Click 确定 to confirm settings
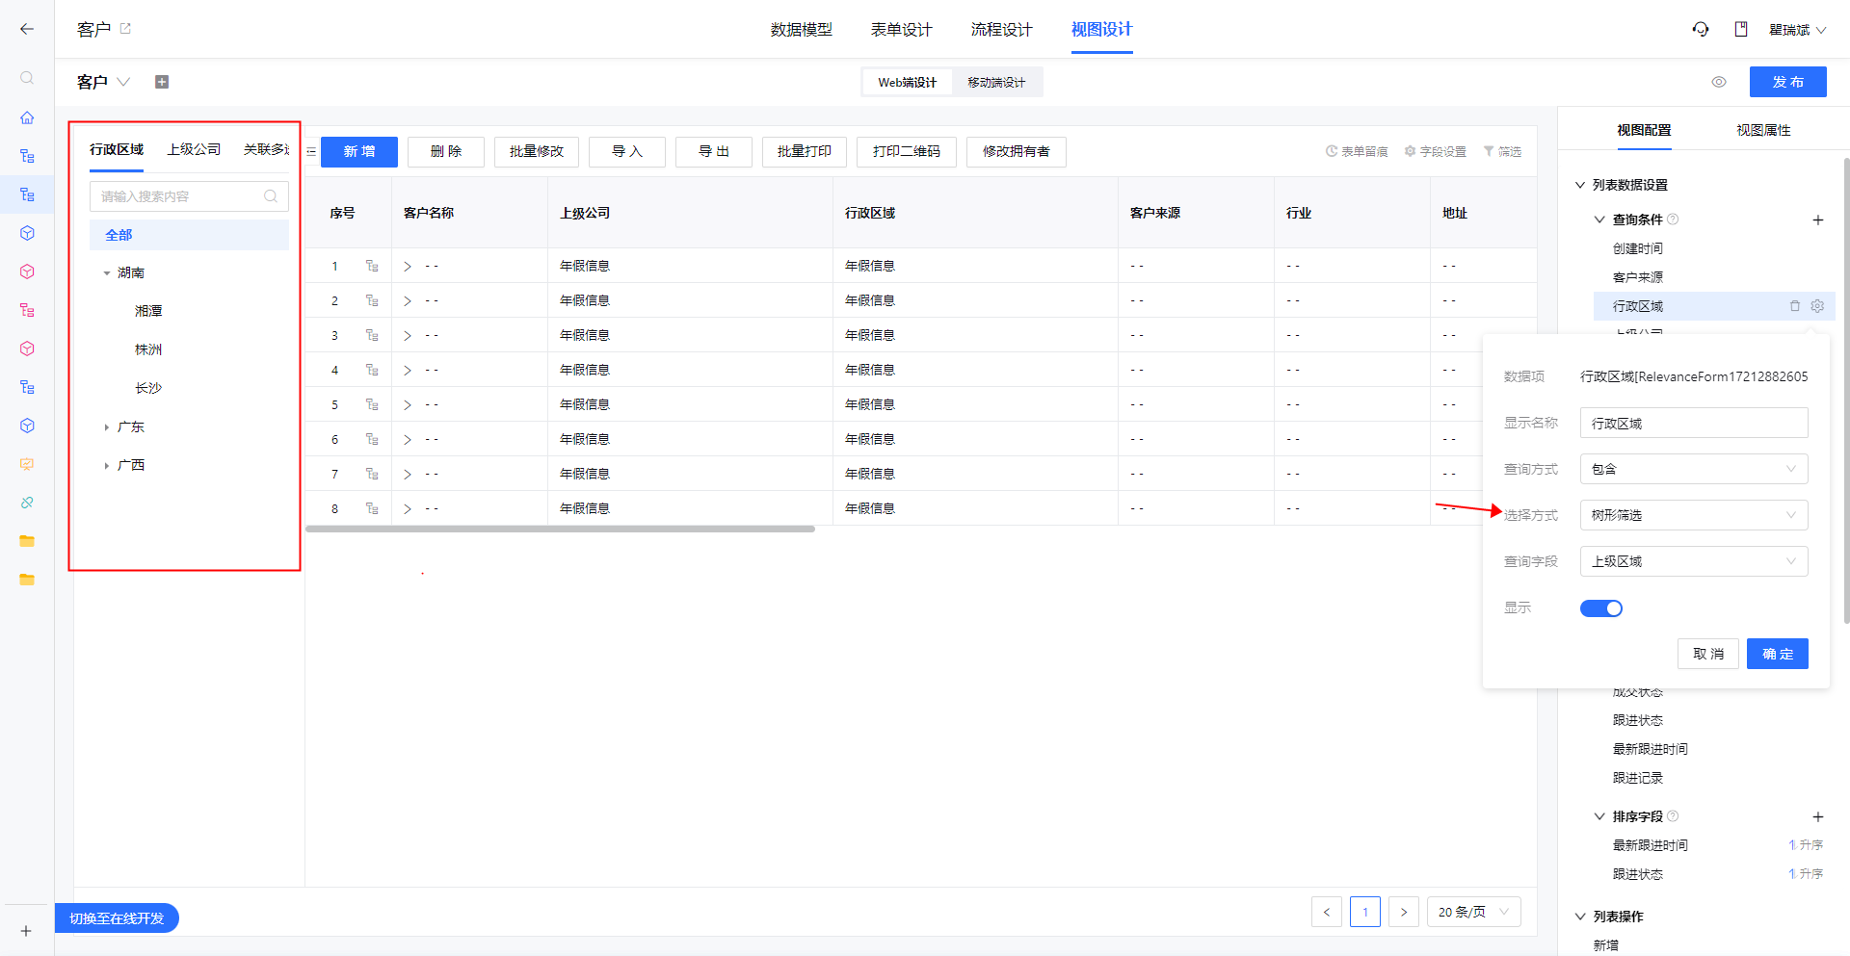This screenshot has width=1850, height=956. [1778, 654]
